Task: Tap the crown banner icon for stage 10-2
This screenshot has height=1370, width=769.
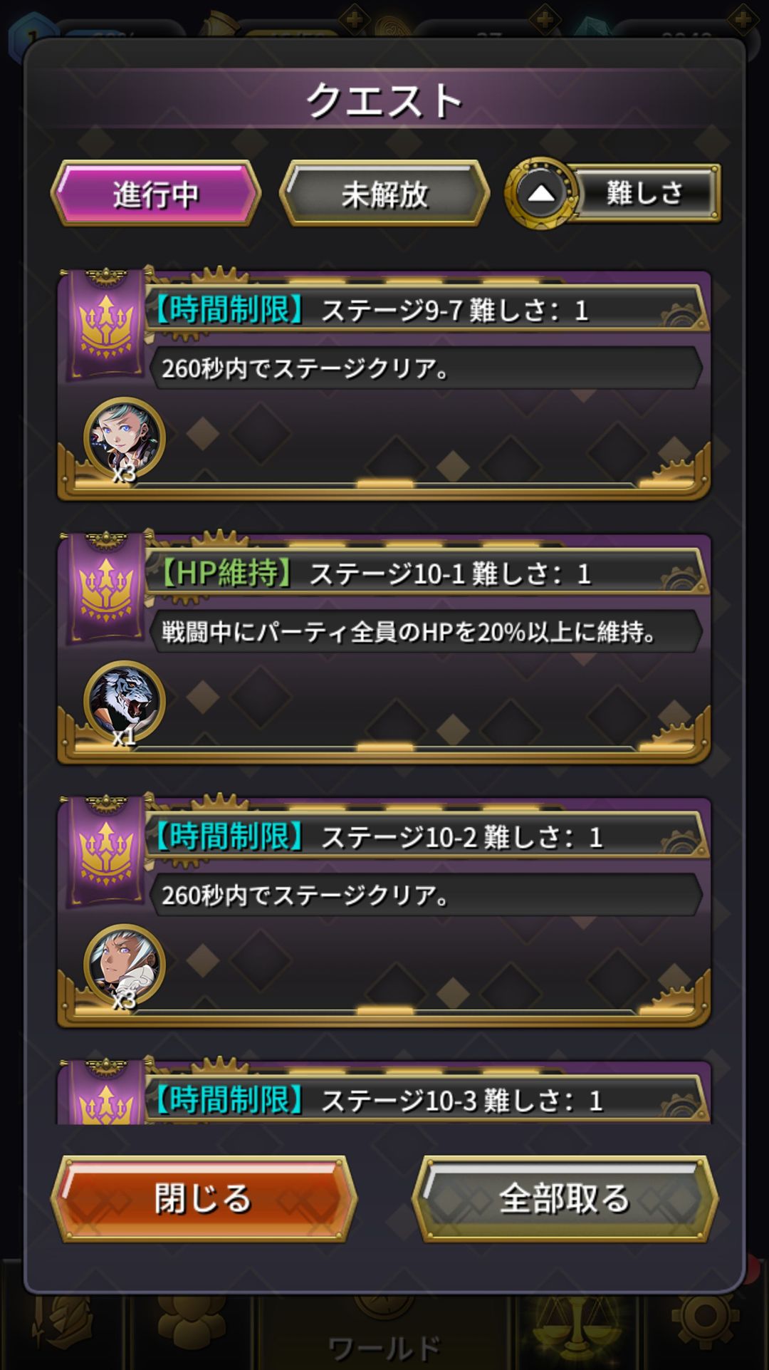Action: coord(106,851)
